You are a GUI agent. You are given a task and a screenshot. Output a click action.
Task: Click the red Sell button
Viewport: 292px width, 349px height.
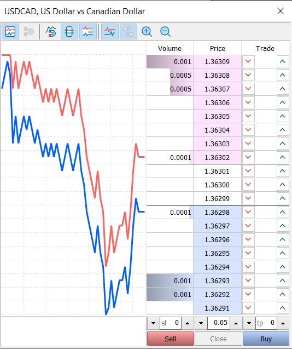tap(171, 339)
